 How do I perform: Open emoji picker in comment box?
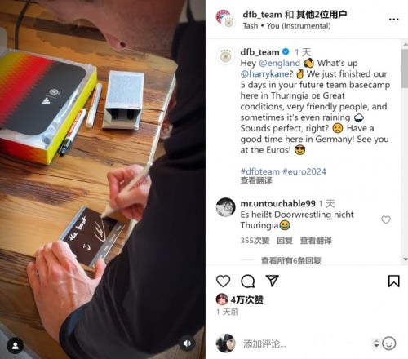point(388,343)
